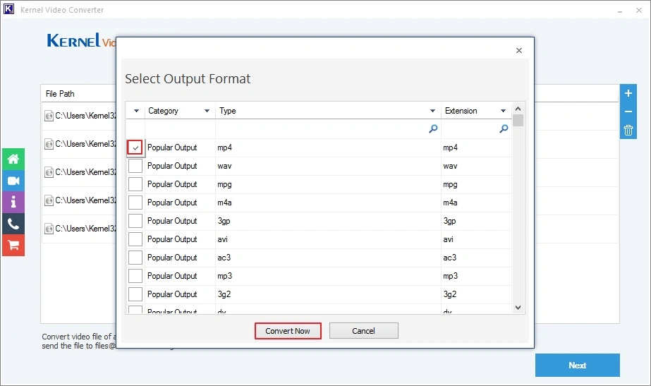
Task: Uncheck the mp4 format checkbox
Action: tap(135, 147)
